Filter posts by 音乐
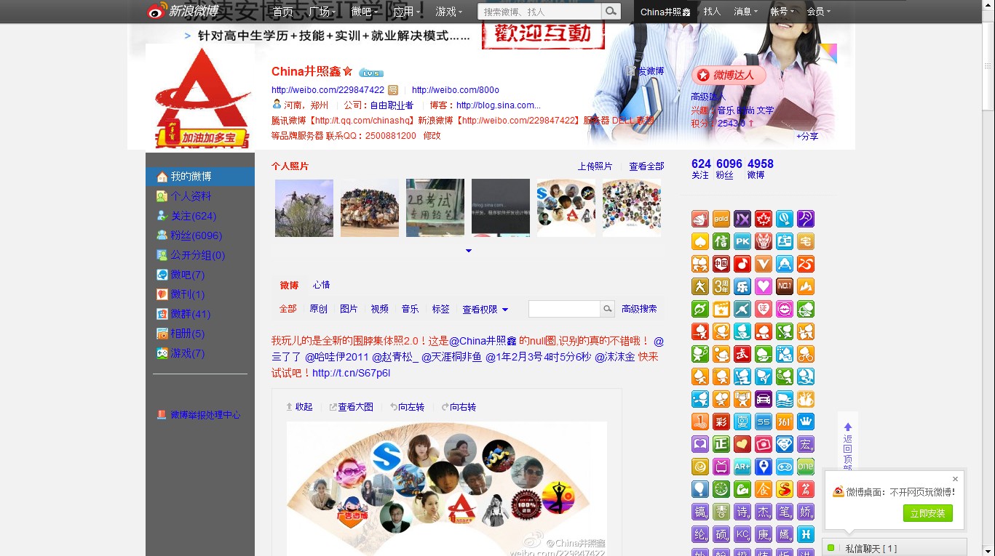 coord(410,309)
